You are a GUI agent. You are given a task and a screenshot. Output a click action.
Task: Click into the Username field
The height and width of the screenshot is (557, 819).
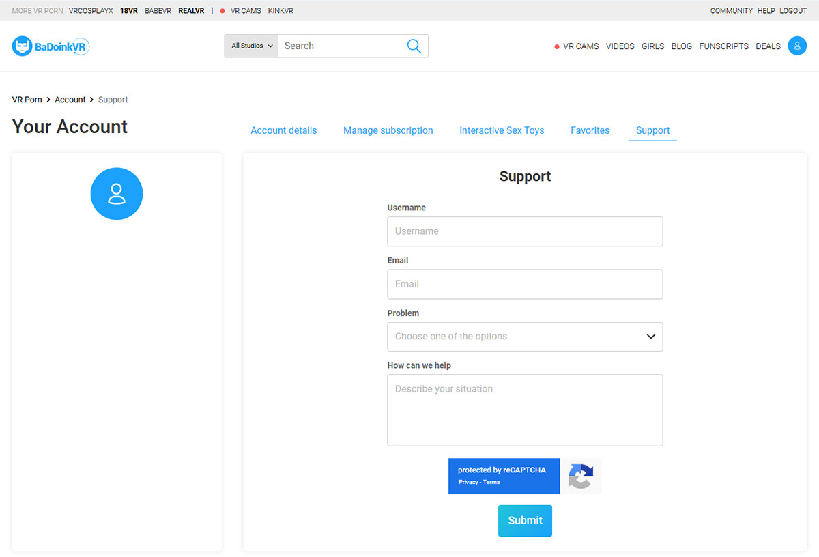pos(525,231)
